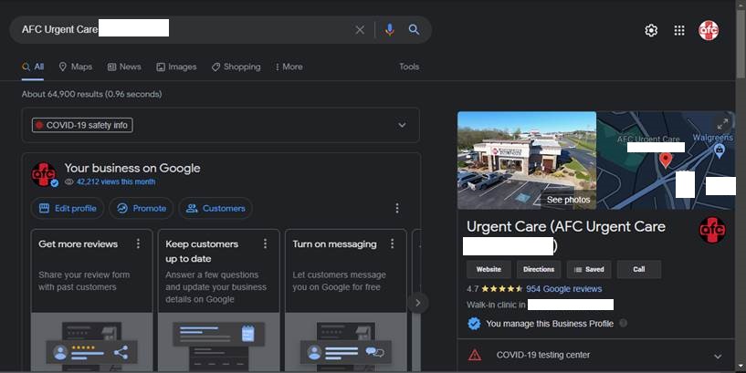The width and height of the screenshot is (746, 373).
Task: Open three-dot menu beside Customers button
Action: [397, 208]
